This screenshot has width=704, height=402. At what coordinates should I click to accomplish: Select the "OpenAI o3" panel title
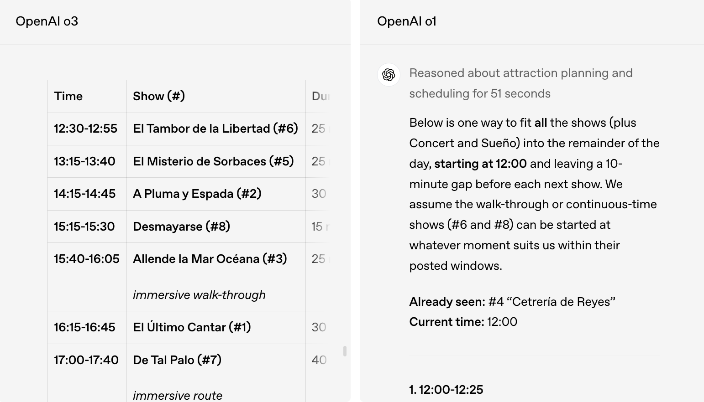tap(47, 21)
